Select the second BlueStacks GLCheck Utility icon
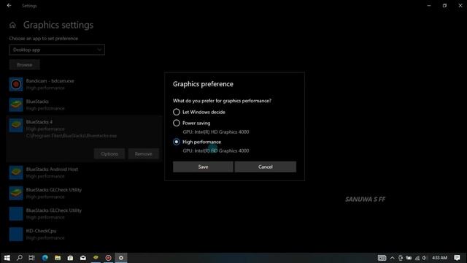Viewport: 467px width, 263px height. [16, 214]
